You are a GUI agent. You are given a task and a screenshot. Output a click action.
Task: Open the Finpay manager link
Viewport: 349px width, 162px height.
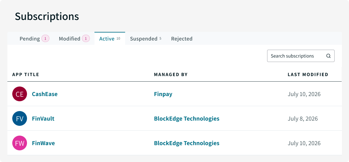click(x=163, y=94)
